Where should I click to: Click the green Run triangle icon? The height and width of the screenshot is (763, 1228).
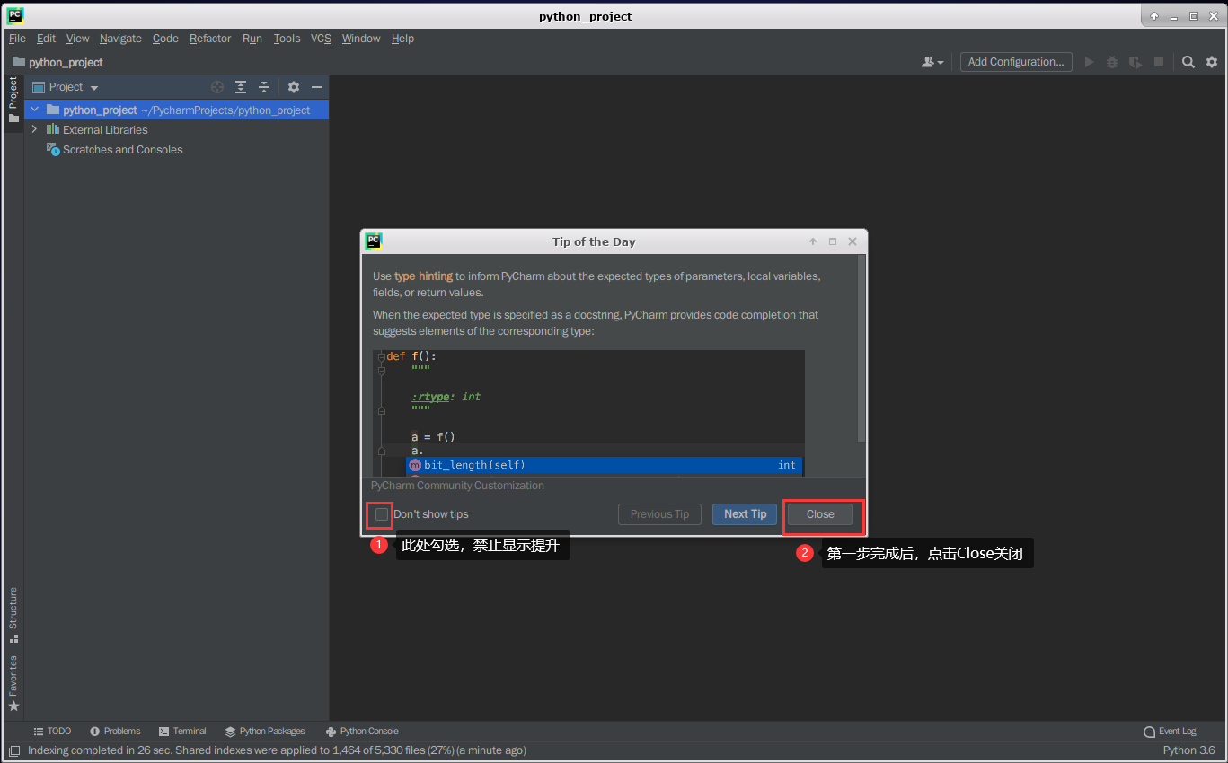coord(1089,62)
